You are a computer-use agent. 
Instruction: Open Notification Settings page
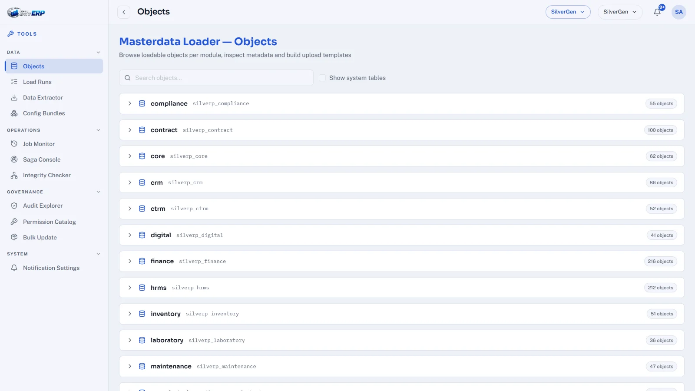click(54, 268)
